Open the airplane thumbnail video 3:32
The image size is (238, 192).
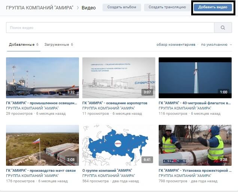point(43,78)
